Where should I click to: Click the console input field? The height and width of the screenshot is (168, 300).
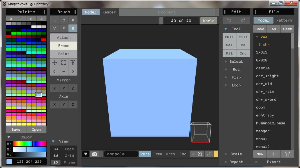click(x=121, y=154)
